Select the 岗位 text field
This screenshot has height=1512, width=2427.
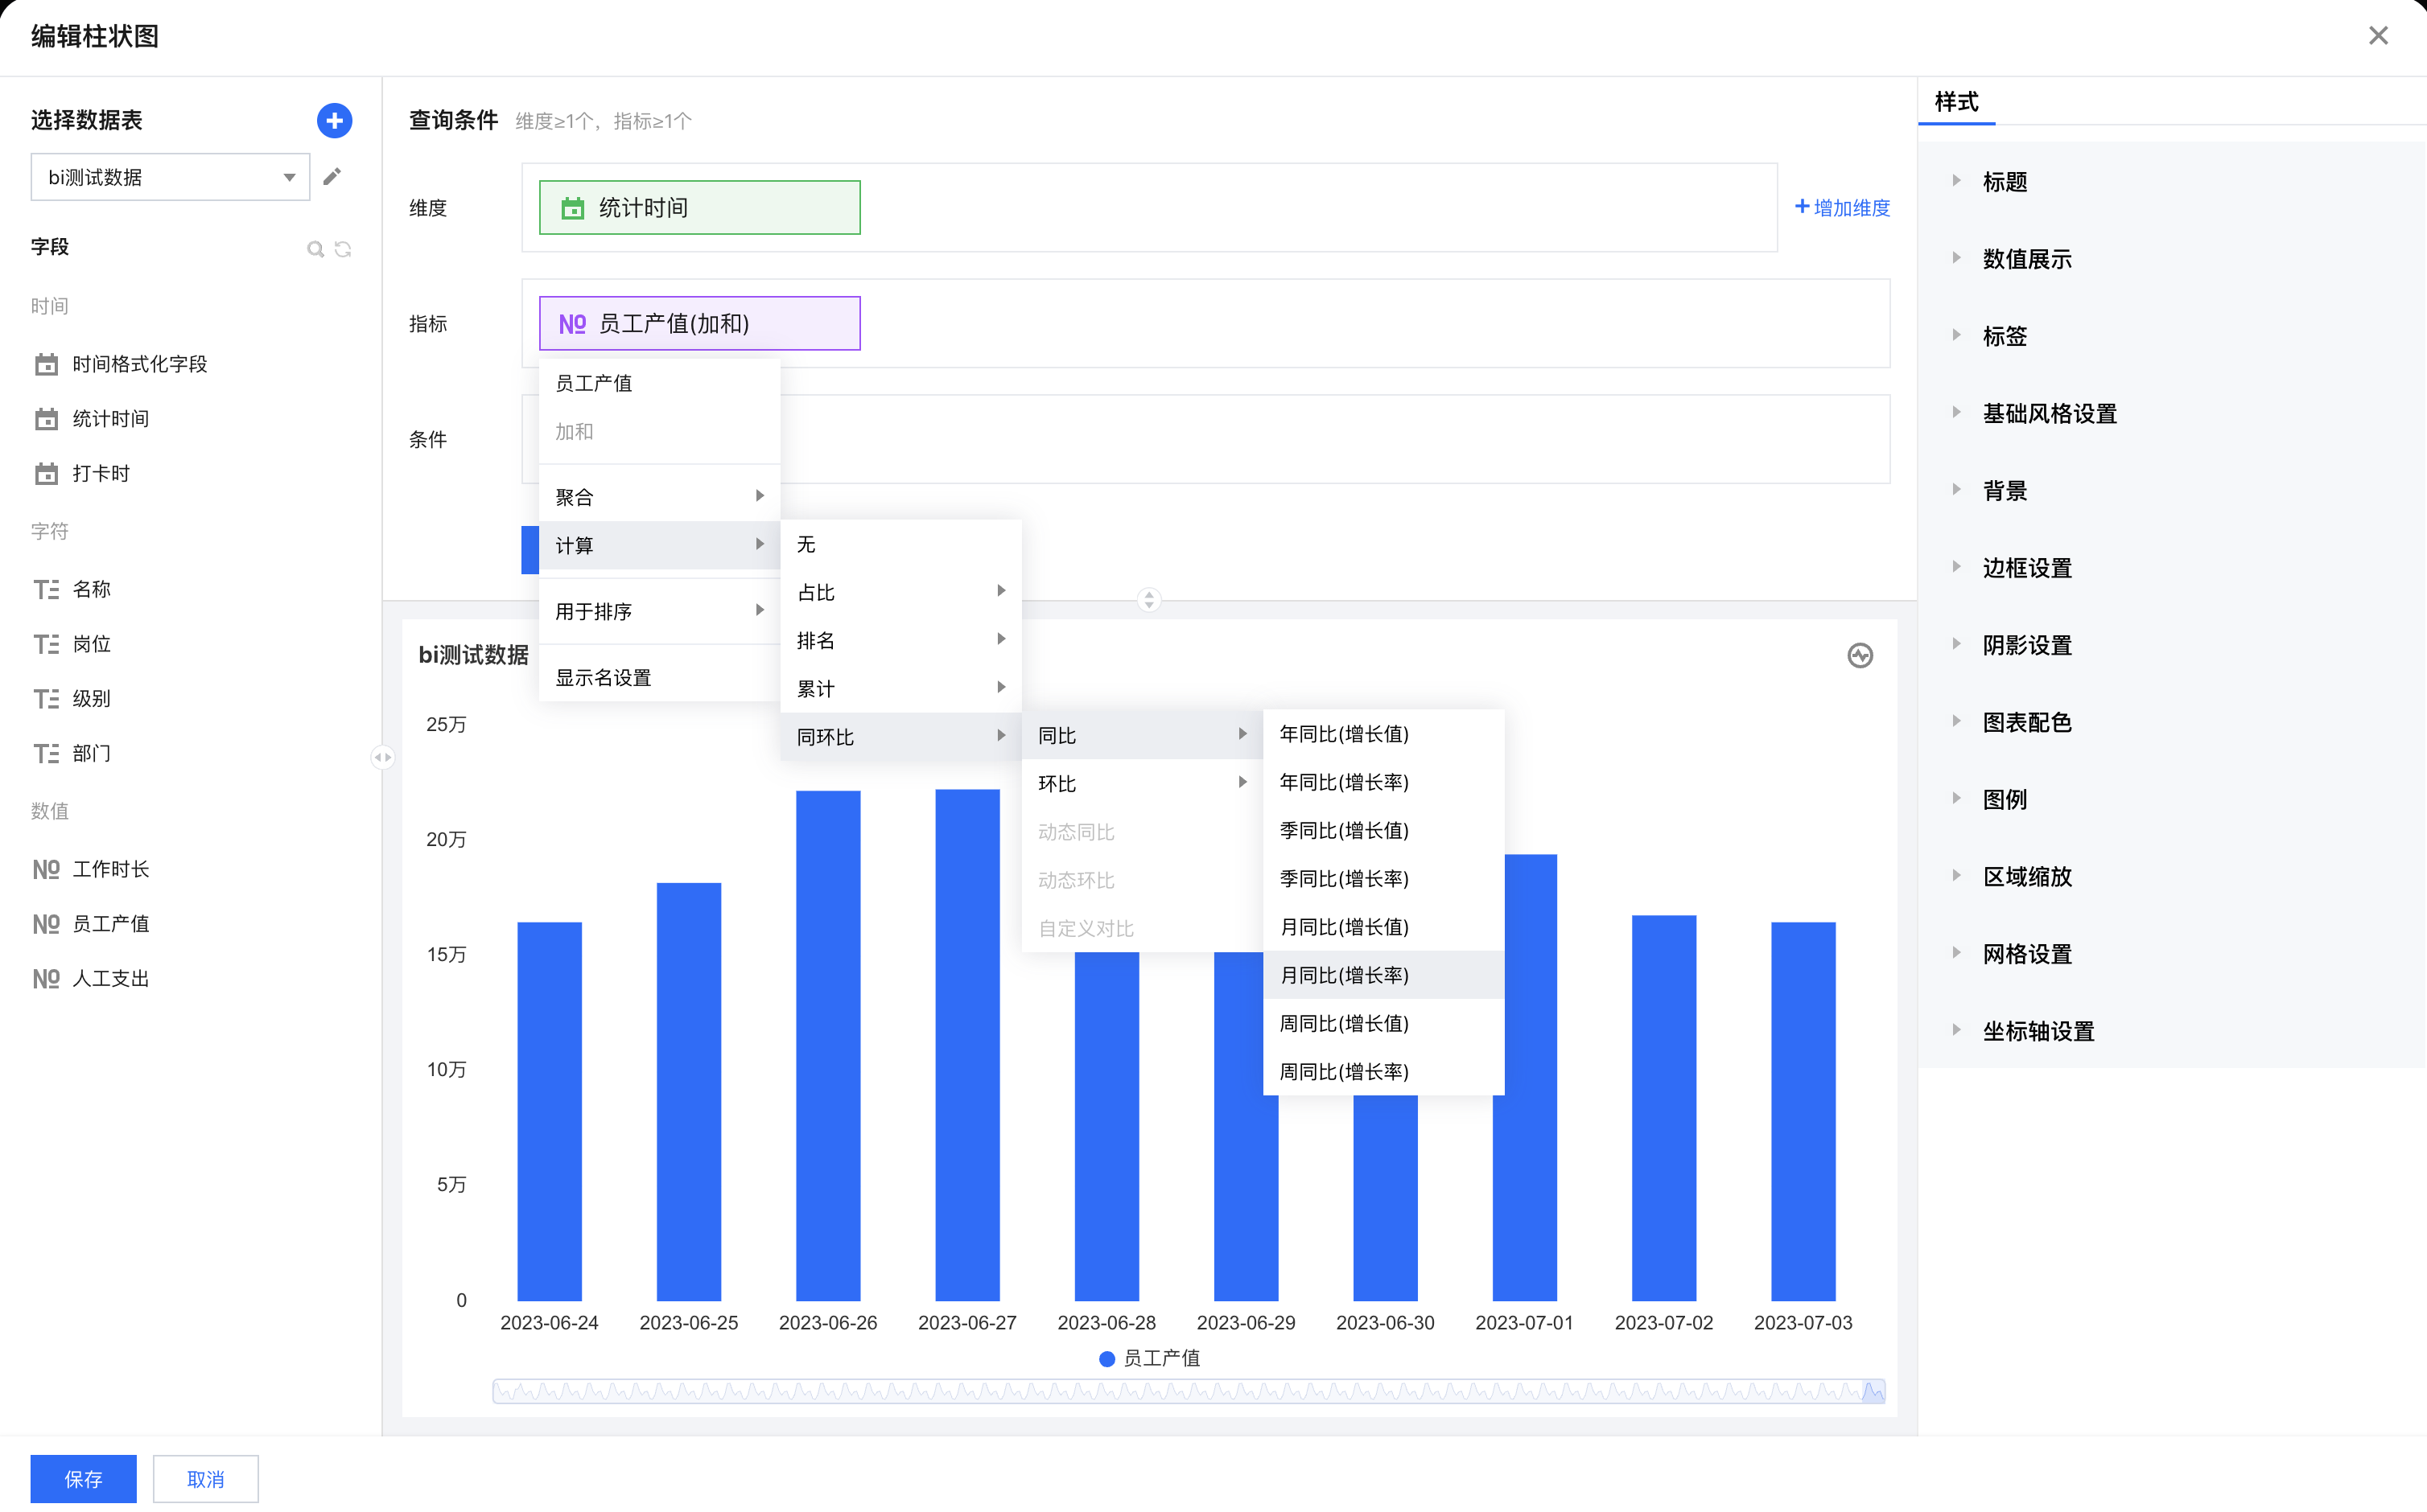click(x=91, y=644)
